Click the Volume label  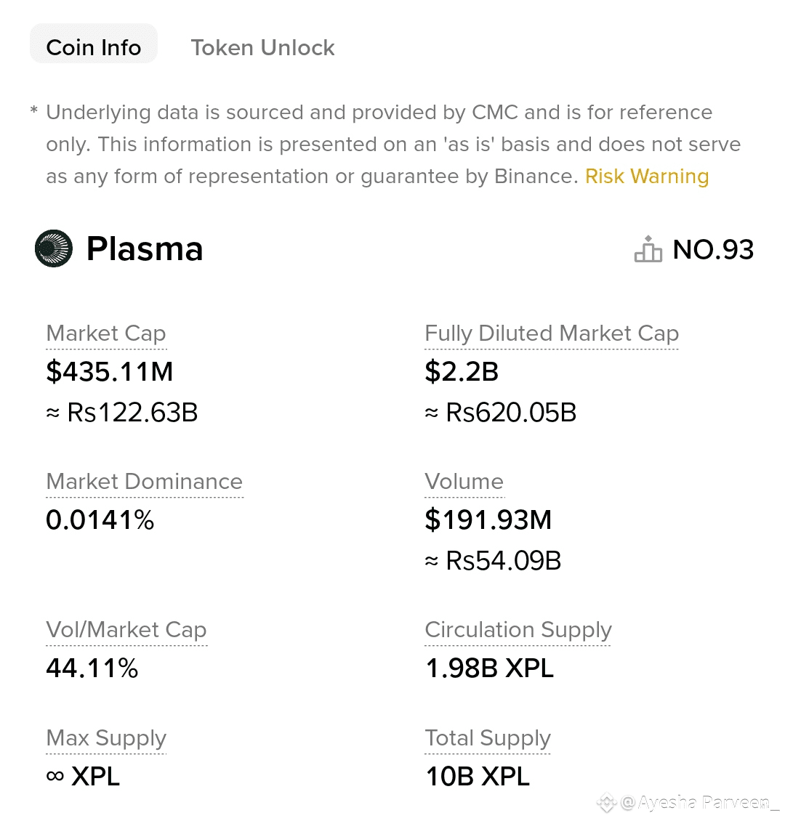(464, 482)
